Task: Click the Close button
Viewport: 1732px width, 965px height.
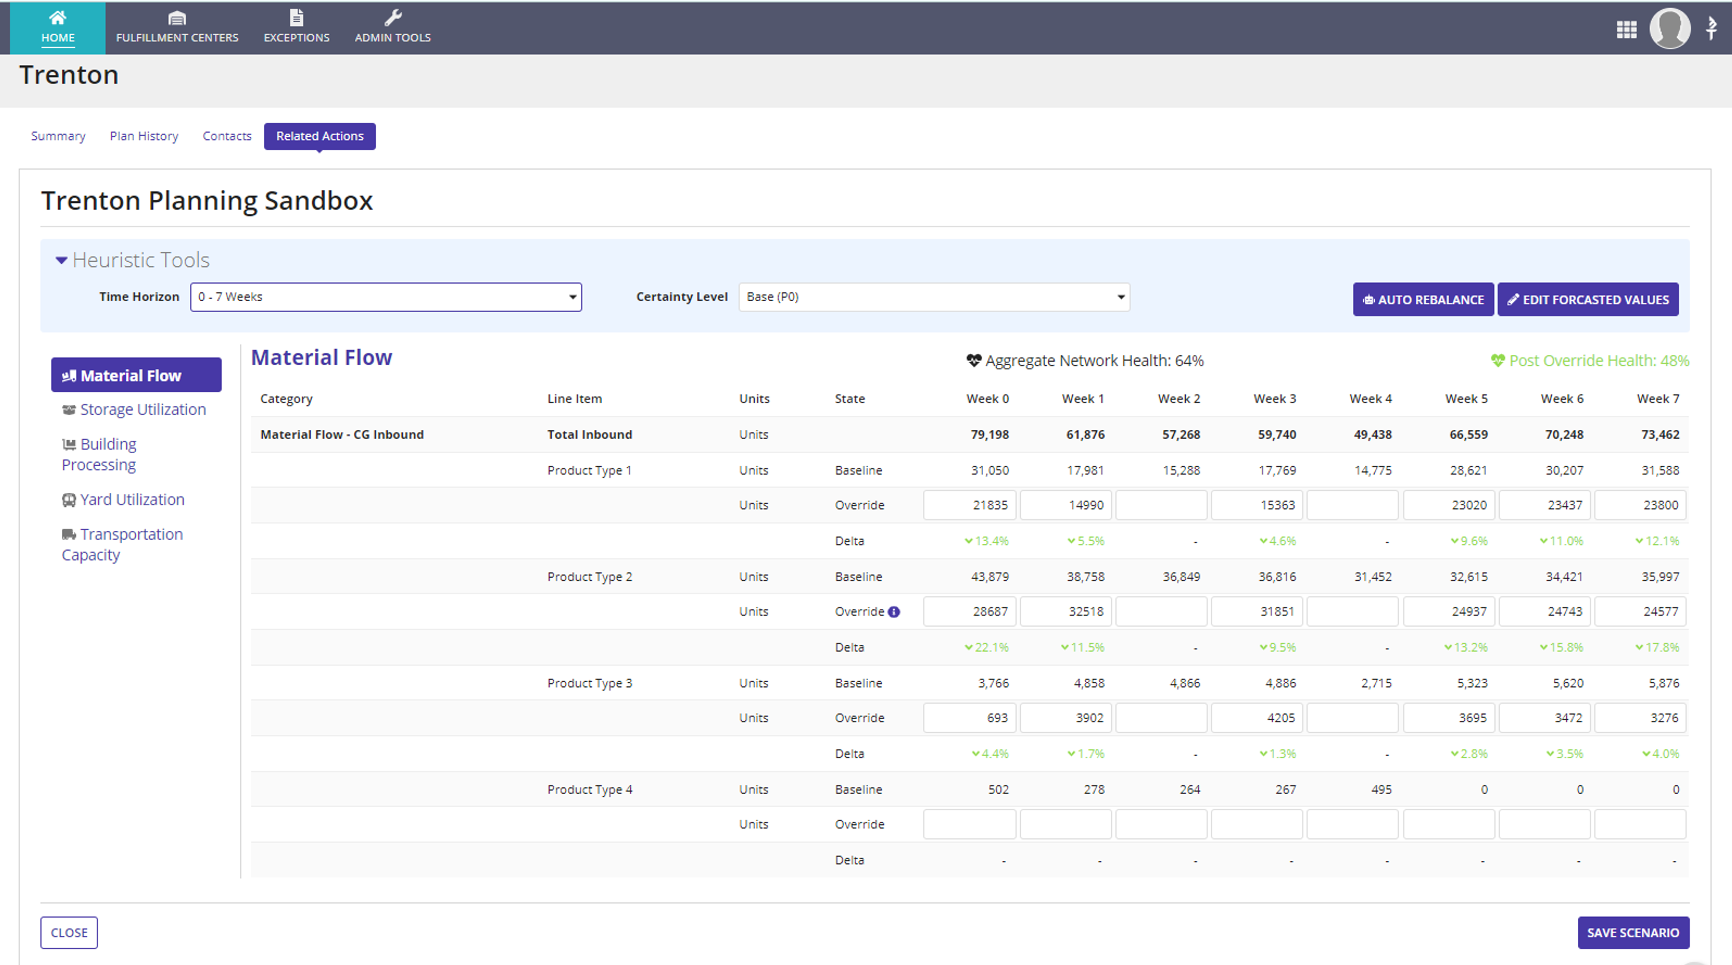Action: pyautogui.click(x=69, y=932)
